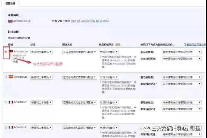
Task: Open the fulfillment method dropdown for Amazon.de
Action: pyautogui.click(x=80, y=52)
